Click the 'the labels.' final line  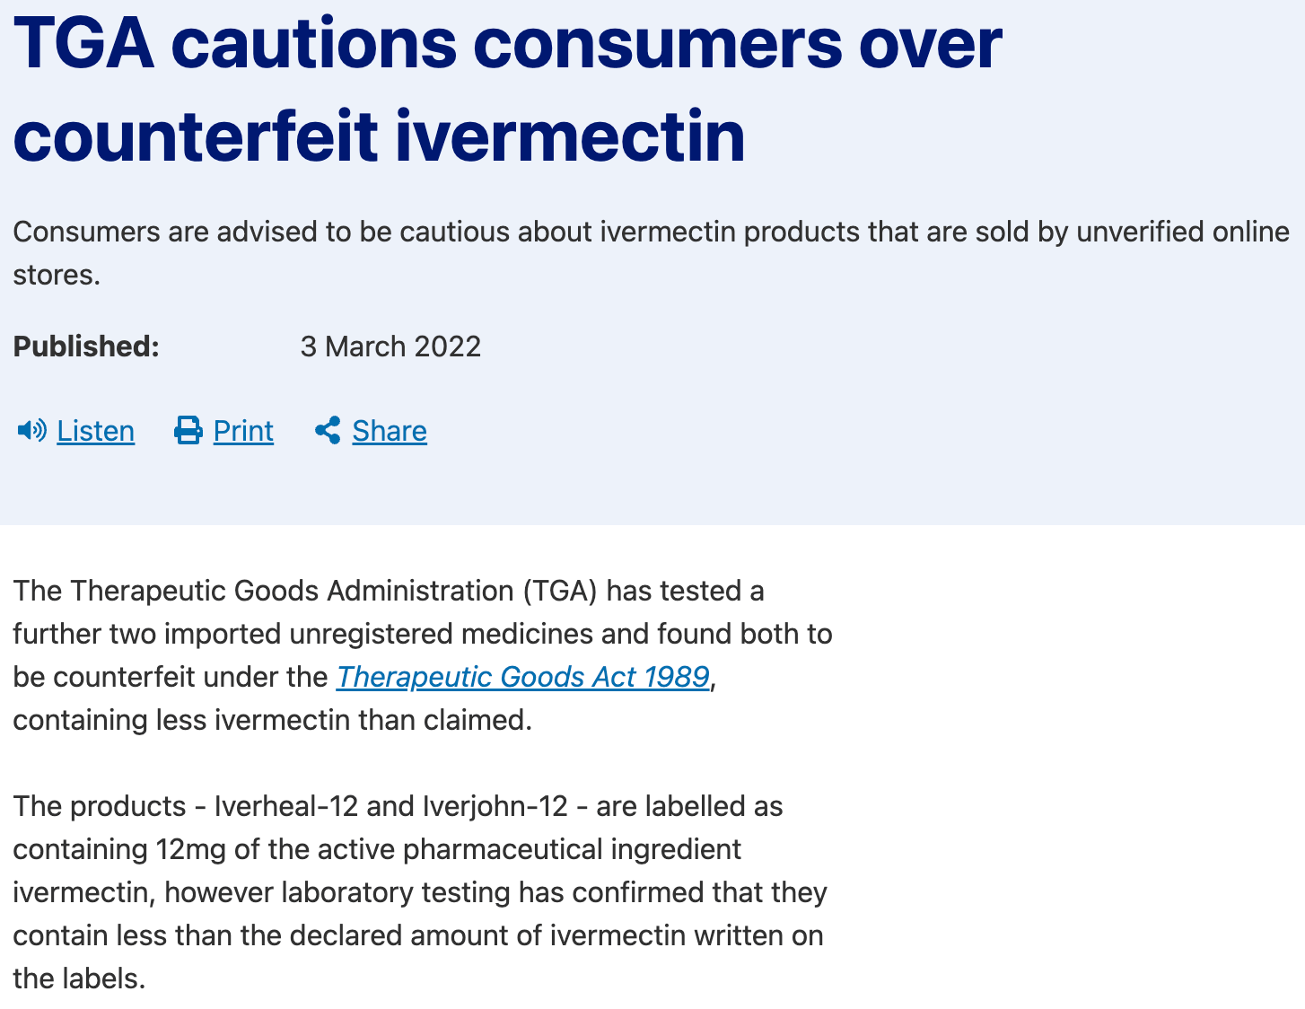(x=79, y=978)
